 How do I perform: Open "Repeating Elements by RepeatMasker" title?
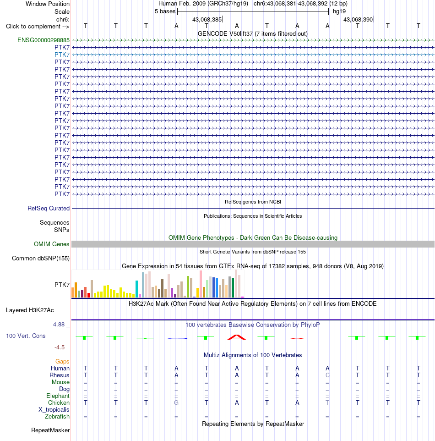click(253, 424)
